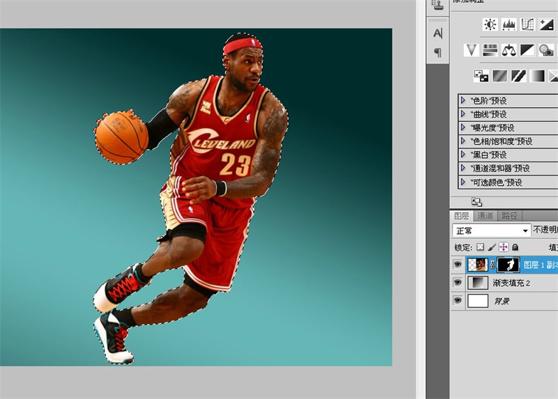Viewport: 558px width, 399px height.
Task: Open the 正常 blend mode dropdown
Action: coord(492,230)
